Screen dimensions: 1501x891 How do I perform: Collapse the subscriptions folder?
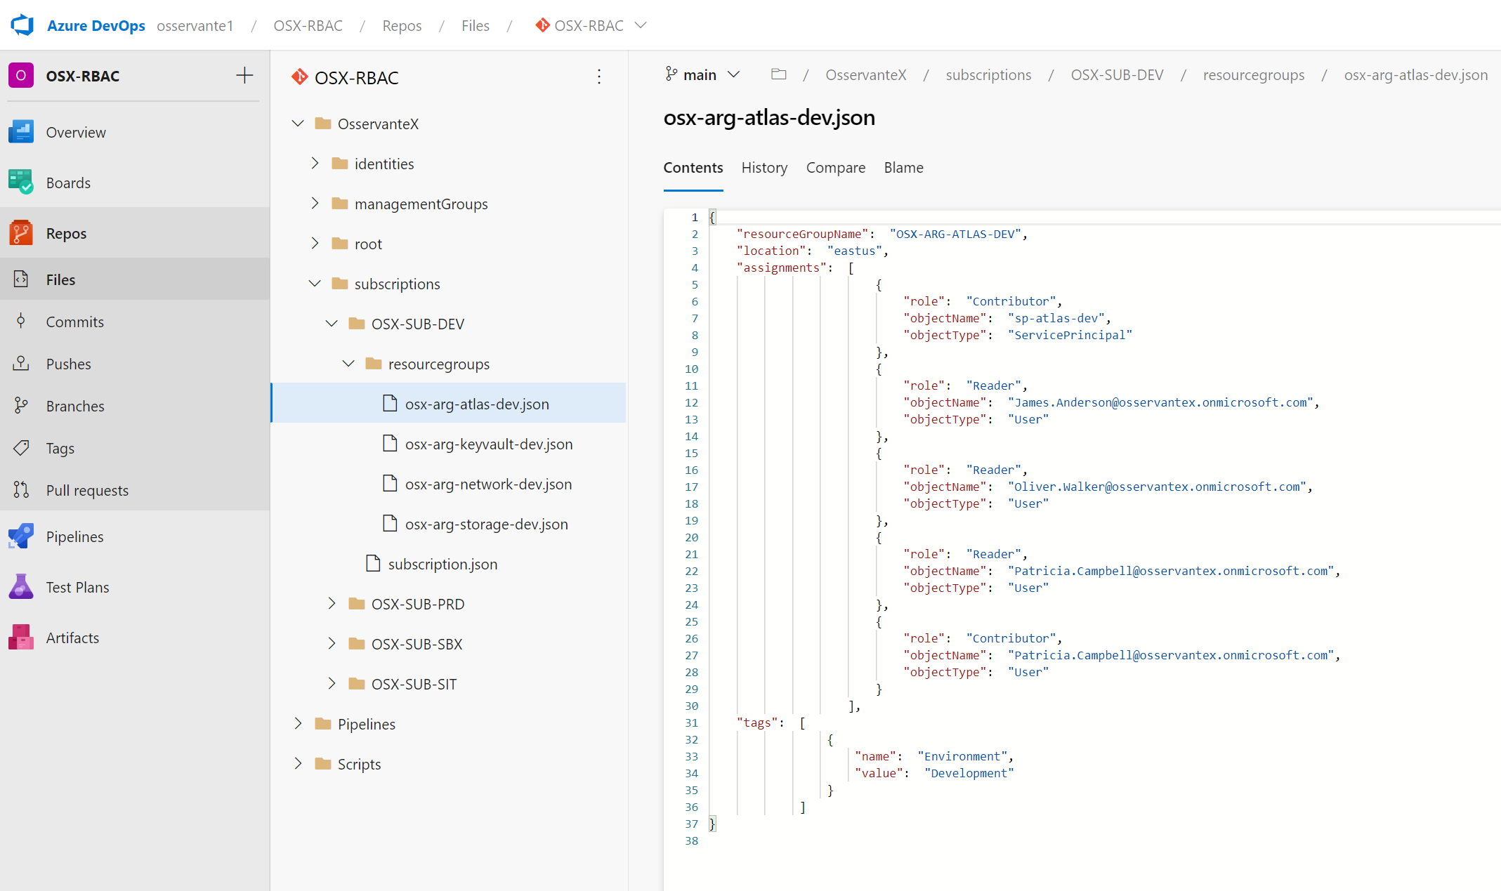(315, 284)
